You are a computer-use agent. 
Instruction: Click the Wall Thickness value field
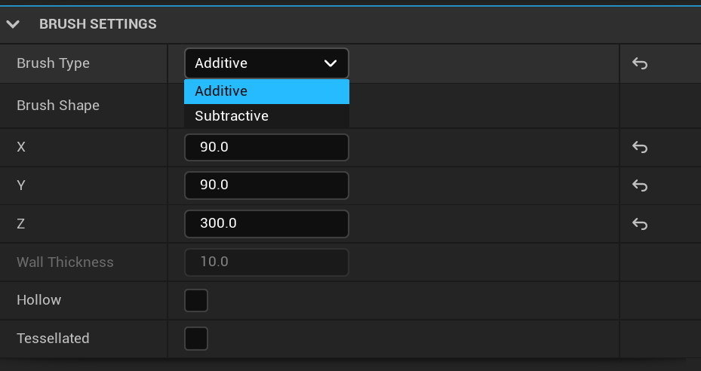(x=266, y=262)
